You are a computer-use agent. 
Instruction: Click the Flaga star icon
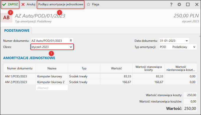pos(88,4)
